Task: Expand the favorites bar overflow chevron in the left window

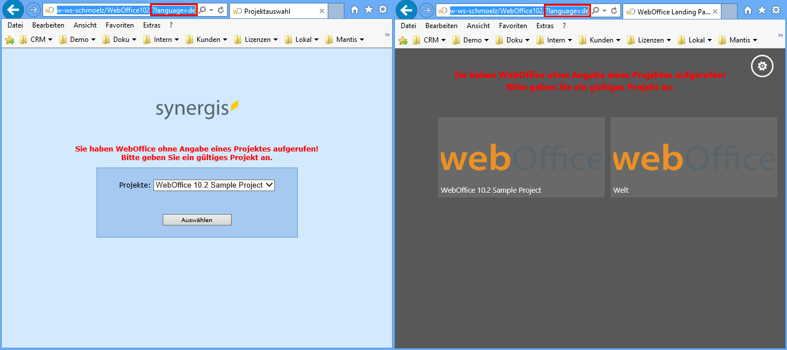Action: (x=387, y=35)
